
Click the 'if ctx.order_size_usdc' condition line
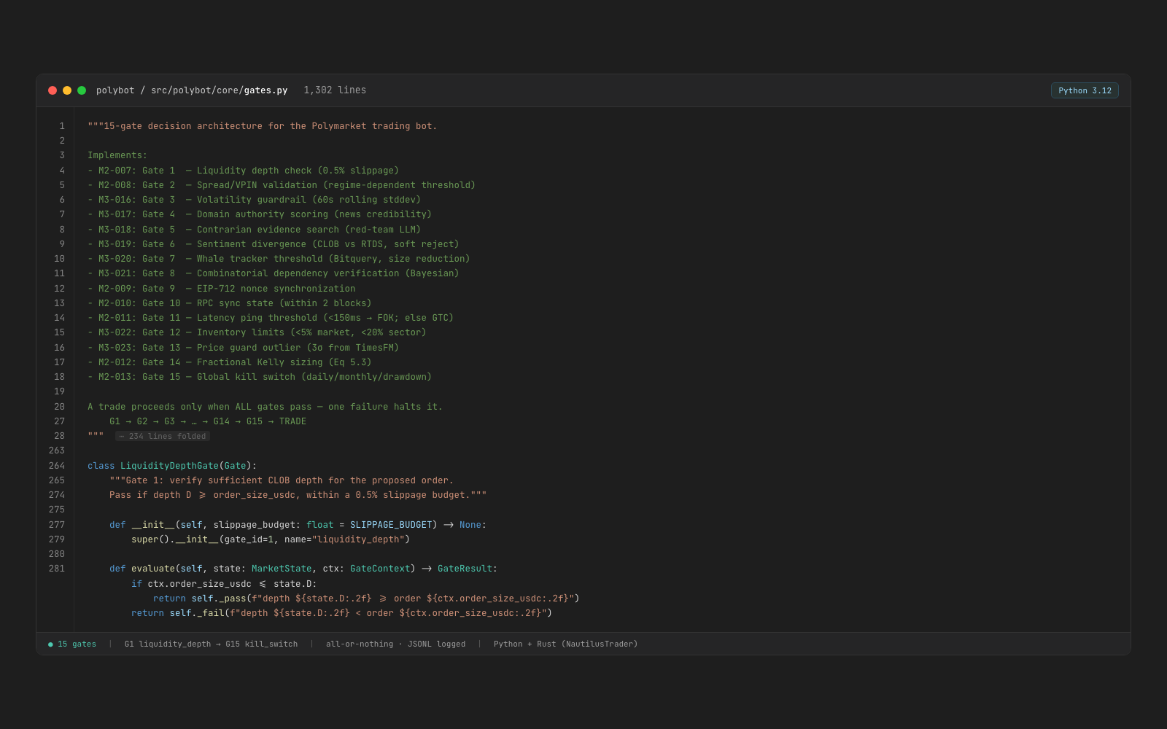click(x=224, y=584)
